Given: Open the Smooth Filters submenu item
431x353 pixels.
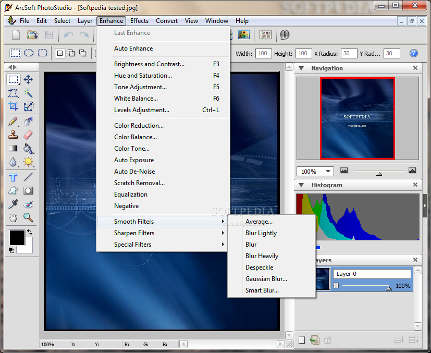Looking at the screenshot, I should pyautogui.click(x=163, y=222).
